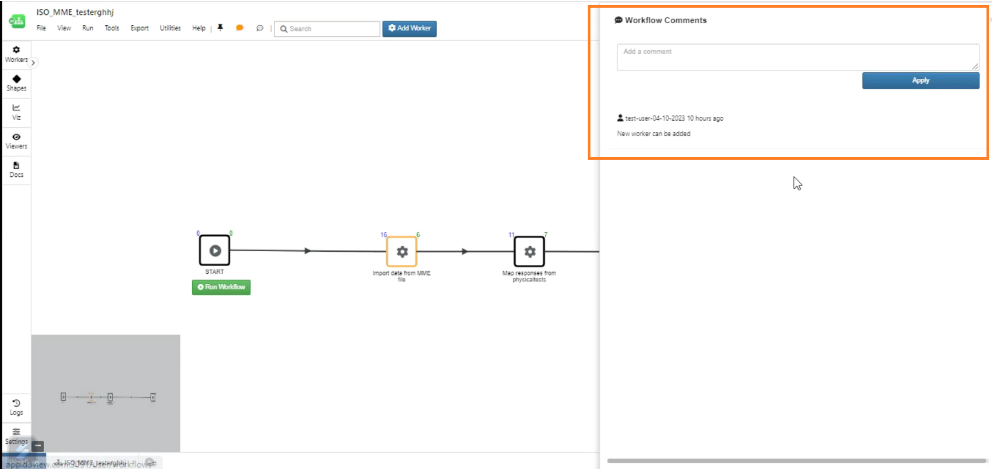The height and width of the screenshot is (471, 992).
Task: Click the pin icon in toolbar
Action: pos(220,28)
